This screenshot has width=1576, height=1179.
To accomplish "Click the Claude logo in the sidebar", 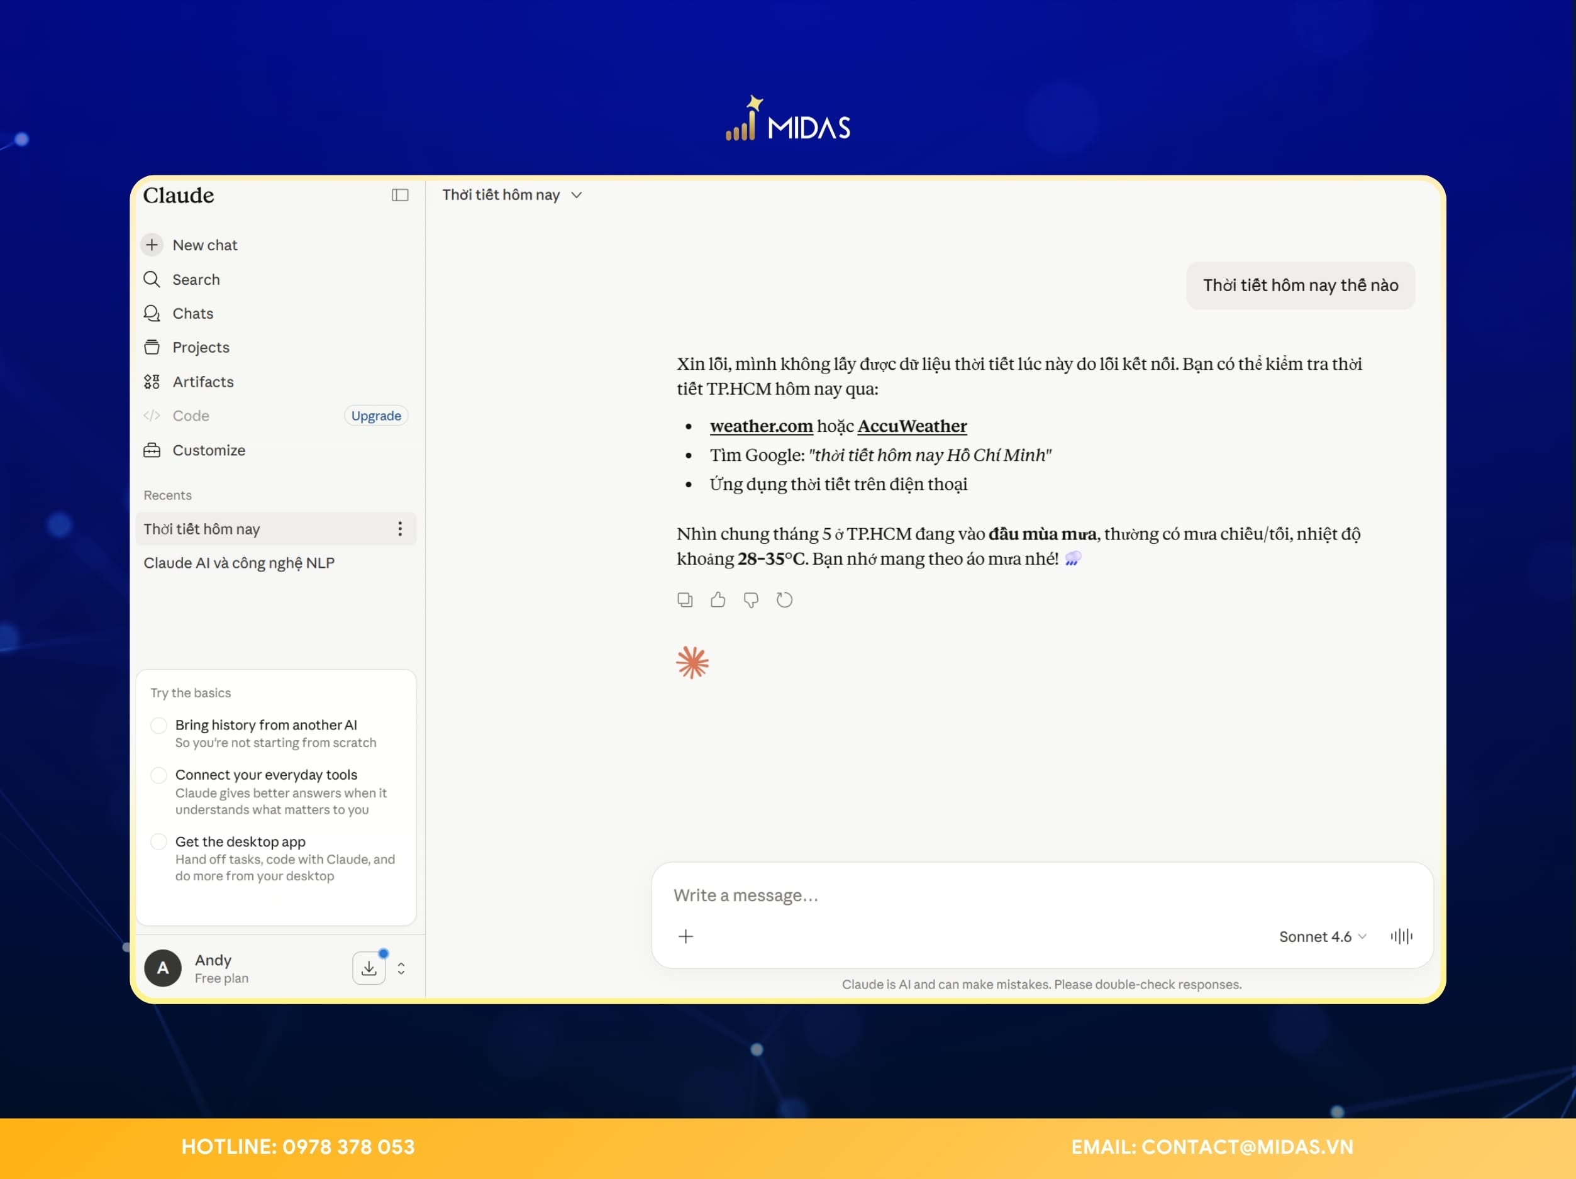I will [178, 195].
